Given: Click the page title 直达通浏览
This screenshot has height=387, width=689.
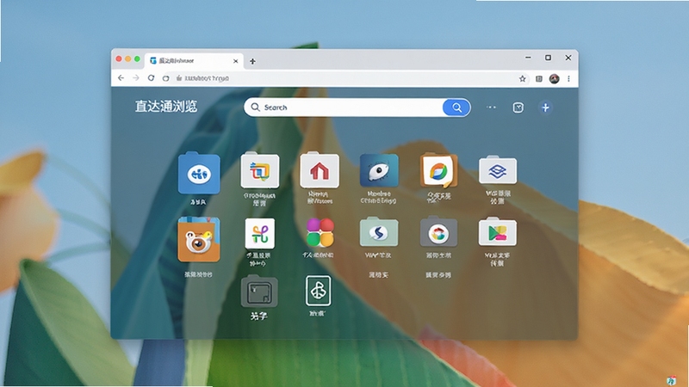Looking at the screenshot, I should (x=166, y=107).
